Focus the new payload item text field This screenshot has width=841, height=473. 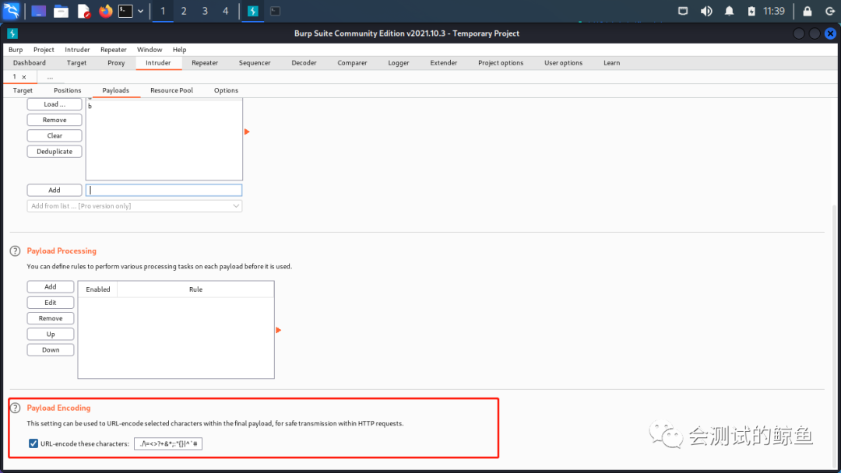click(x=164, y=190)
